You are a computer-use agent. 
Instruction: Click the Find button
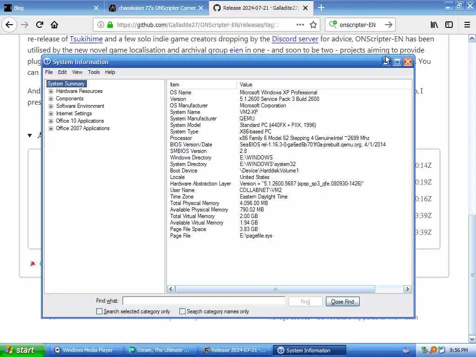coord(305,301)
